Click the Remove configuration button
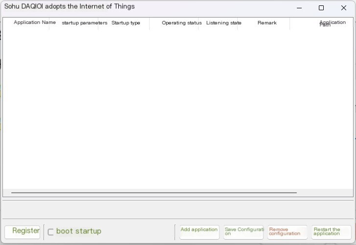The image size is (356, 245). coord(288,232)
